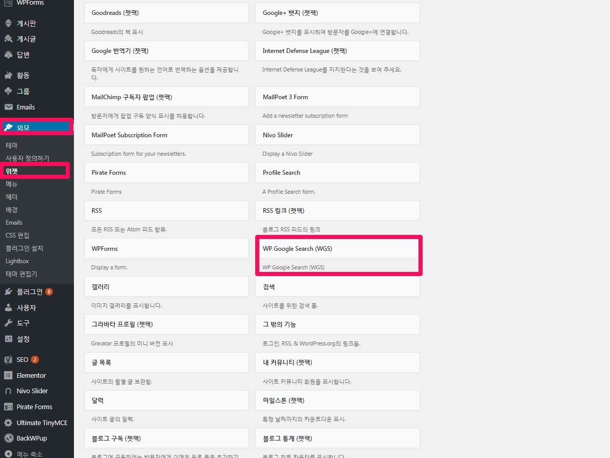Click the 게시판 forum icon in sidebar

(8, 23)
